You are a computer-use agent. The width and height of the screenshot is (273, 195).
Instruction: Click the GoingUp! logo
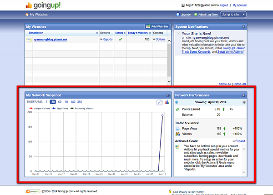pos(43,5)
